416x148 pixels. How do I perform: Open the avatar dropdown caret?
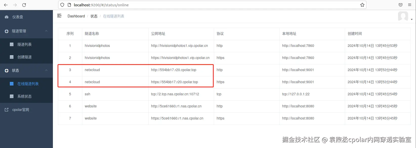412,19
